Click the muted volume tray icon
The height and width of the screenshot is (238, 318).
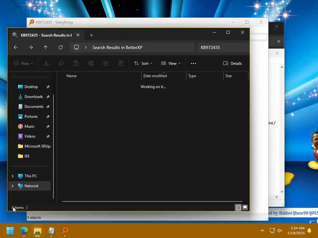(280, 231)
